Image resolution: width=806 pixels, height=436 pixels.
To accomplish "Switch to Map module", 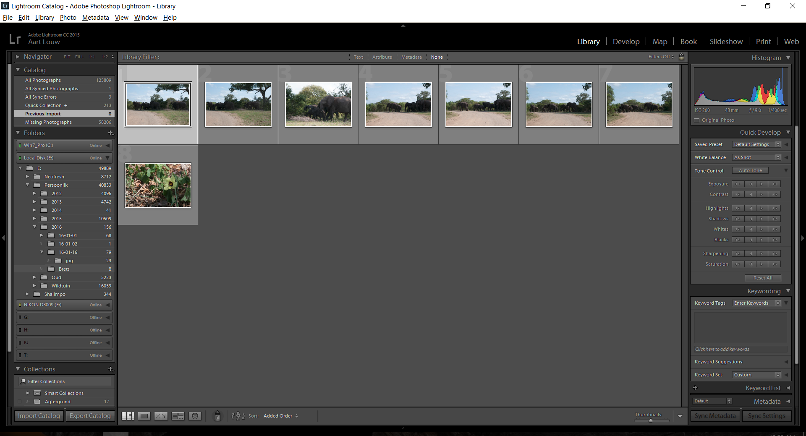I will 660,42.
